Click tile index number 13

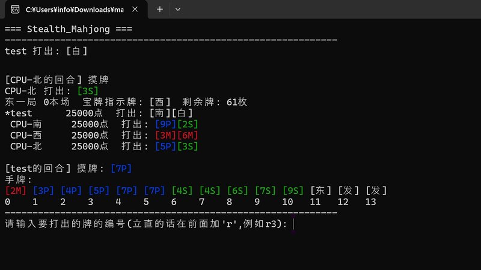click(x=370, y=202)
